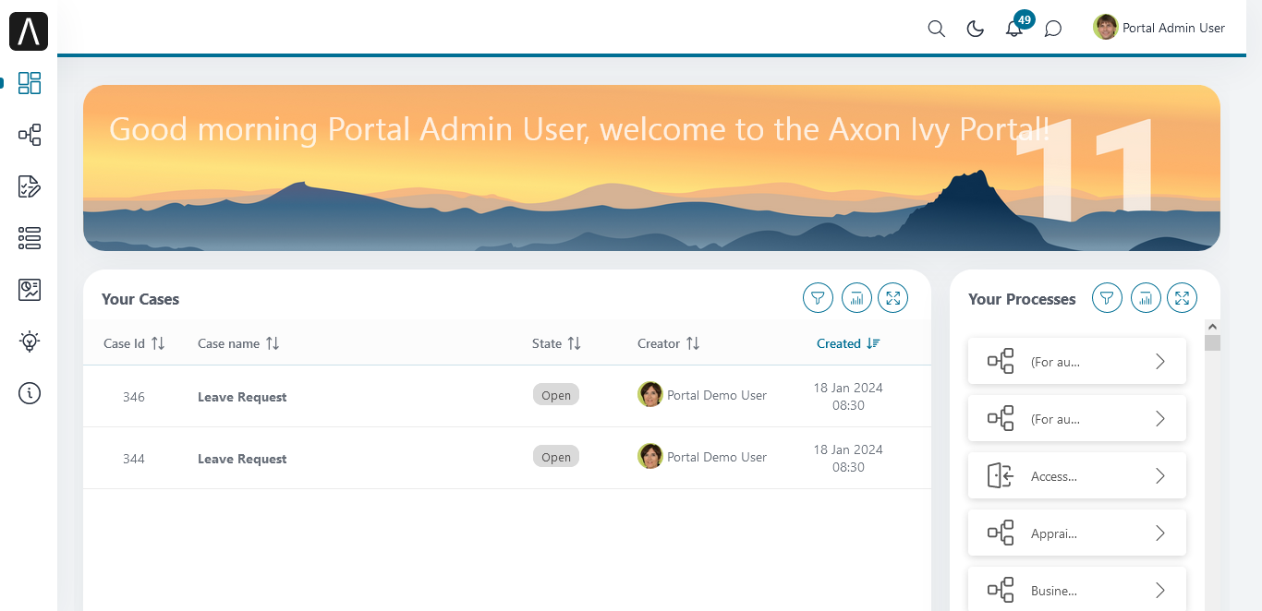Click the Portal Admin User avatar

[x=1105, y=28]
